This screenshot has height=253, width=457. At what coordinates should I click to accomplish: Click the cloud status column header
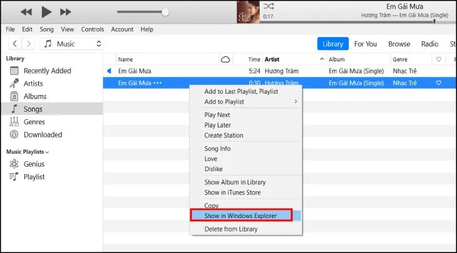tap(225, 59)
